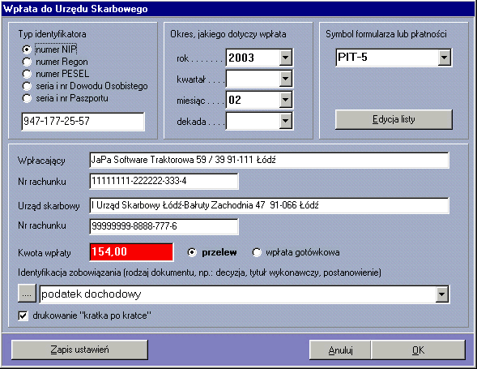
Task: Select the numer NIP radio button
Action: [x=27, y=49]
